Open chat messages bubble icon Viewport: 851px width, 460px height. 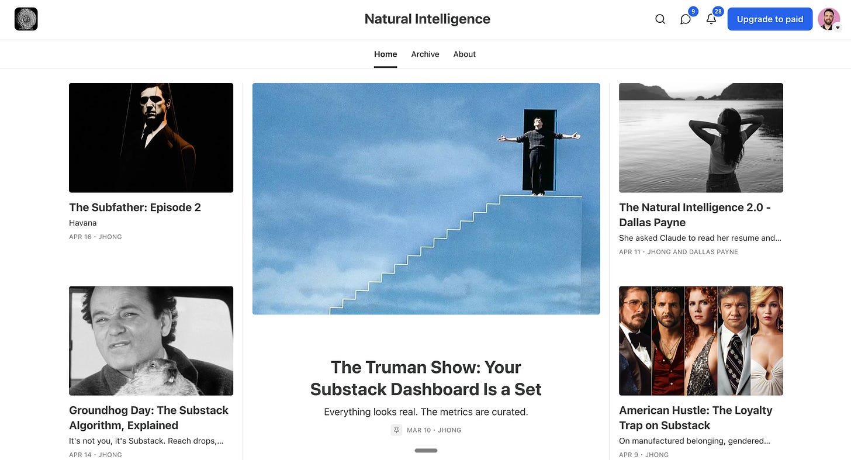tap(686, 19)
